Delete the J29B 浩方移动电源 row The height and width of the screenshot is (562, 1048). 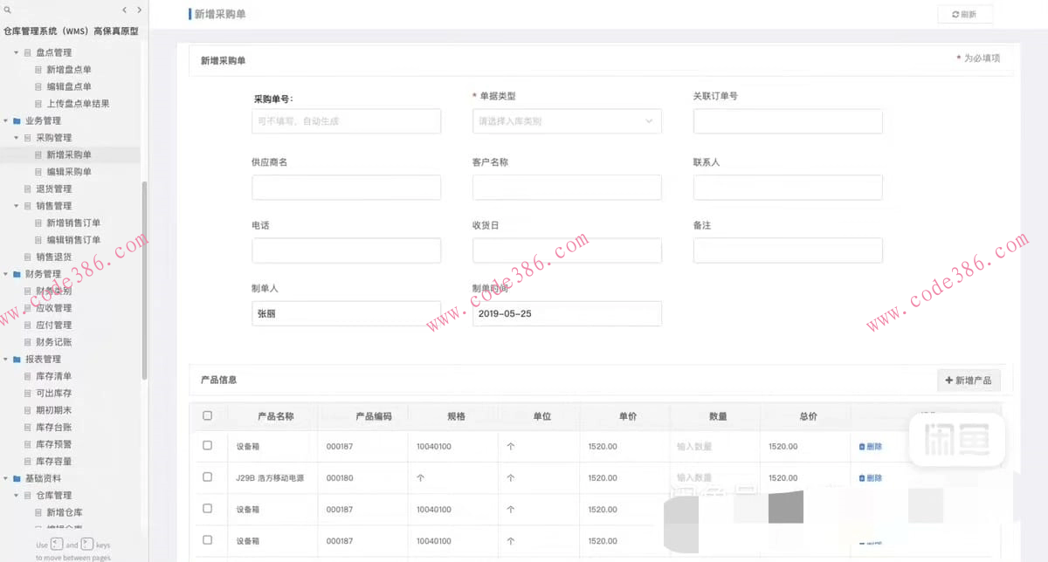point(871,478)
